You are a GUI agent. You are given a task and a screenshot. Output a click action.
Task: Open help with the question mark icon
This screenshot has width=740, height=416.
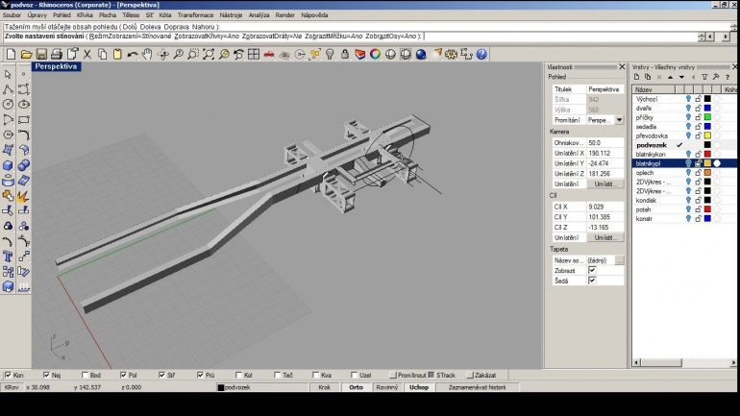pos(481,54)
